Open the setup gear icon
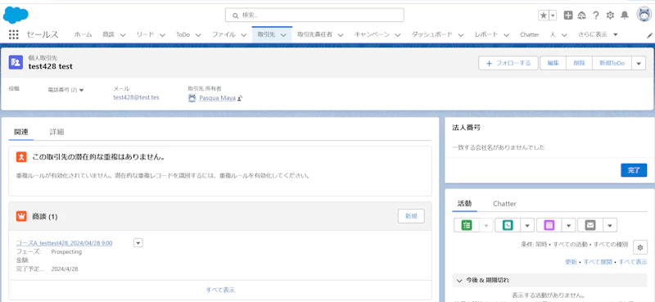This screenshot has height=302, width=655. pyautogui.click(x=610, y=16)
